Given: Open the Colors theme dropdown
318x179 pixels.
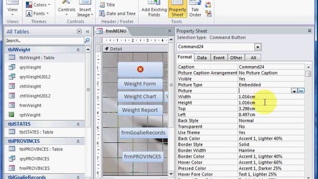Looking at the screenshot, I should click(x=38, y=4).
